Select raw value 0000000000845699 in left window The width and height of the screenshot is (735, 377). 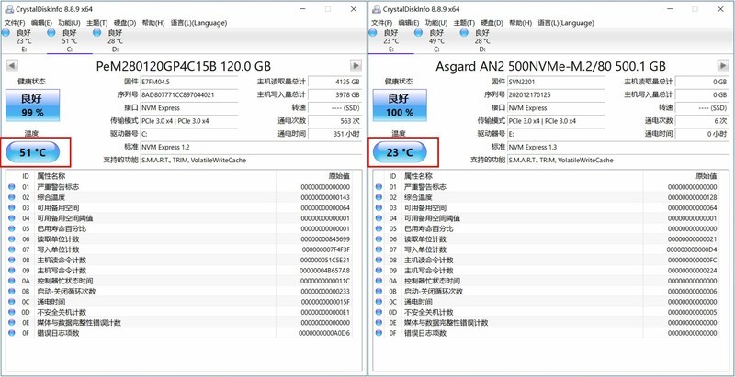[325, 239]
